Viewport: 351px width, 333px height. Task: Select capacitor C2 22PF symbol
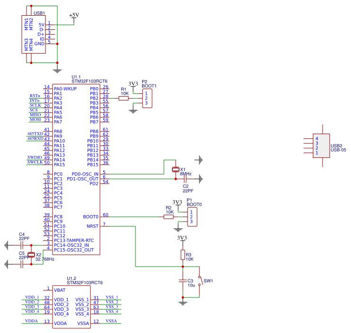pos(185,179)
